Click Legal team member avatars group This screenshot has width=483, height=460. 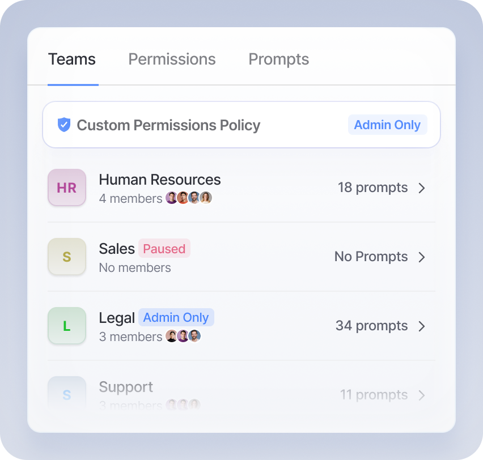183,337
